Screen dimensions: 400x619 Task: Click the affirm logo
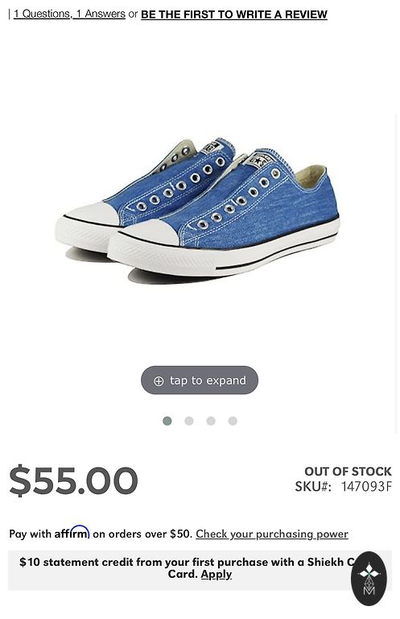[72, 532]
